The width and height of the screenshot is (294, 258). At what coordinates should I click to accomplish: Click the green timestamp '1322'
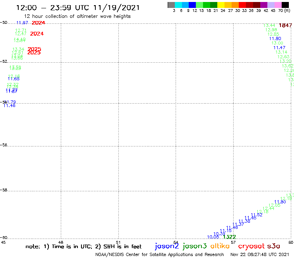tap(230, 237)
